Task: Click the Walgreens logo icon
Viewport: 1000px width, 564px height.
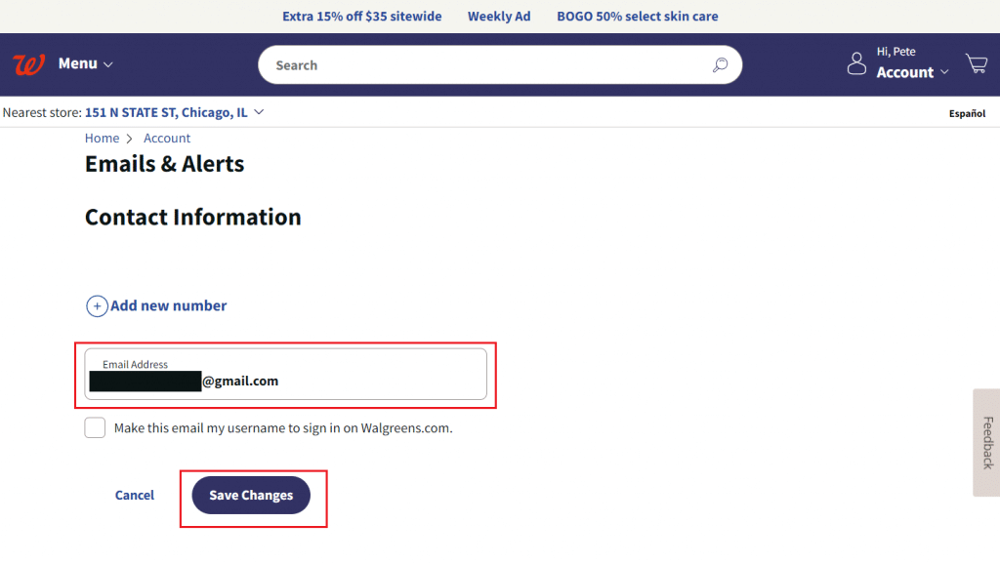Action: pos(28,64)
